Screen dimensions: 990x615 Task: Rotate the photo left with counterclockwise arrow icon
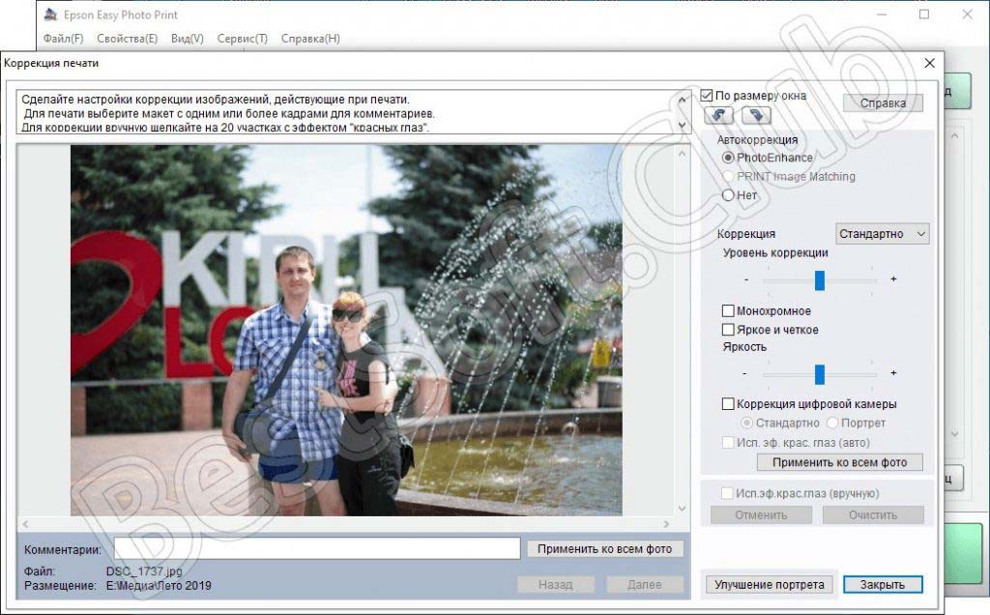(x=718, y=115)
